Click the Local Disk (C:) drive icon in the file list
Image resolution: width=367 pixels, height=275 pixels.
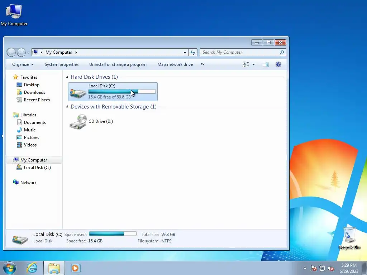78,93
